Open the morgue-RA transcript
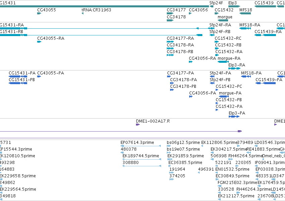285x201 pixels. [x=223, y=62]
